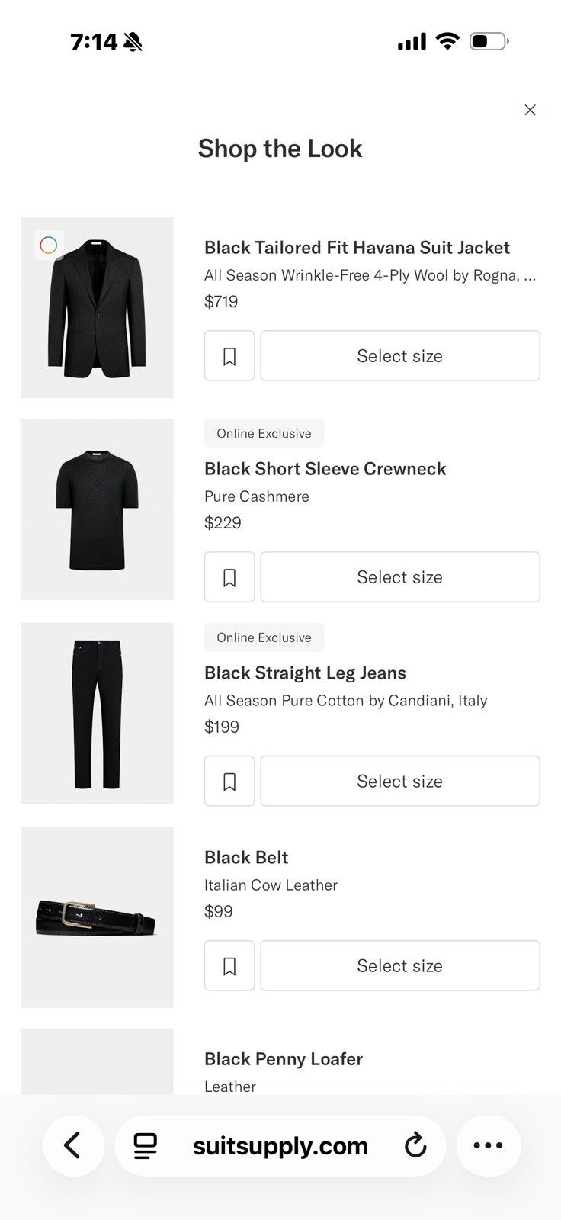This screenshot has width=561, height=1220.
Task: View the black belt product image
Action: coord(97,918)
